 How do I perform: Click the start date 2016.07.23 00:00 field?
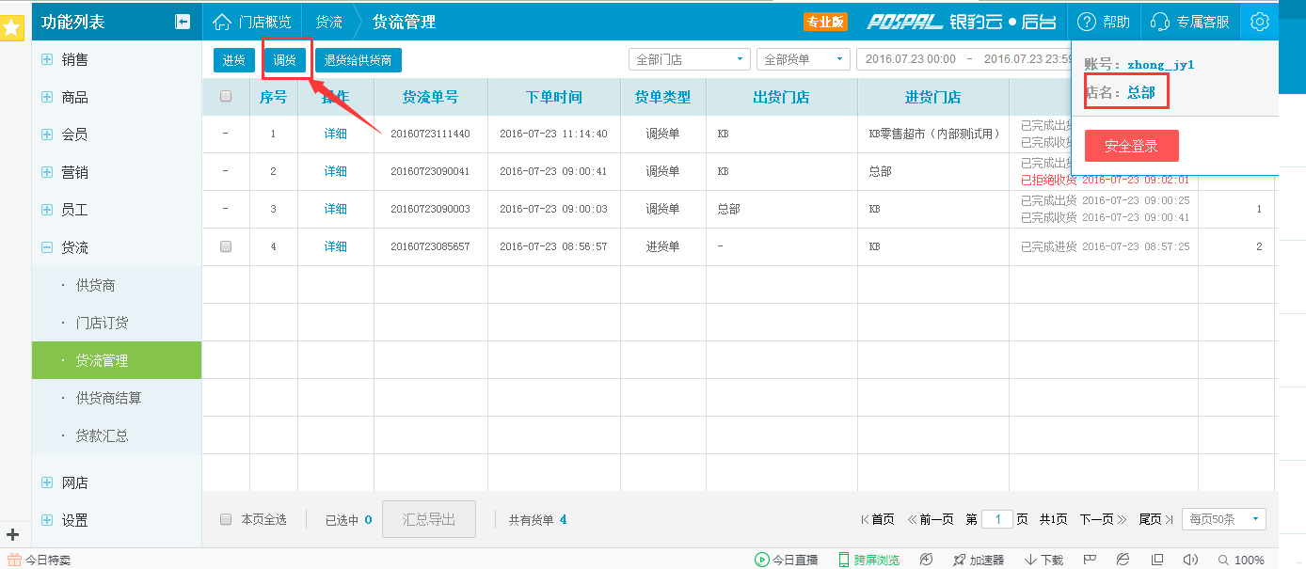pyautogui.click(x=911, y=59)
